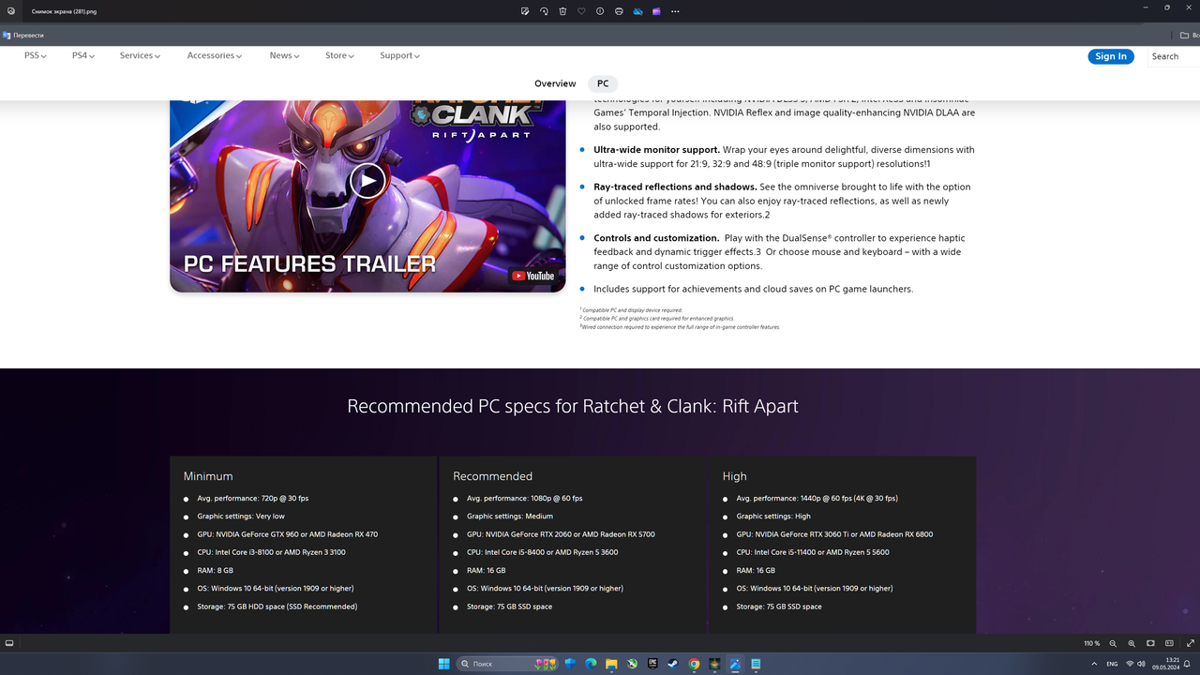The image size is (1200, 675).
Task: Show hidden tray icons with the chevron
Action: (1094, 664)
